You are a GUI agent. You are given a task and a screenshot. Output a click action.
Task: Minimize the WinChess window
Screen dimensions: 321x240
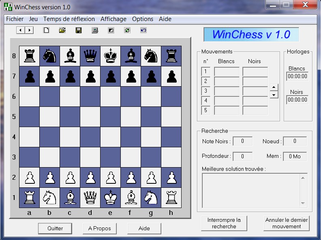tap(273, 4)
